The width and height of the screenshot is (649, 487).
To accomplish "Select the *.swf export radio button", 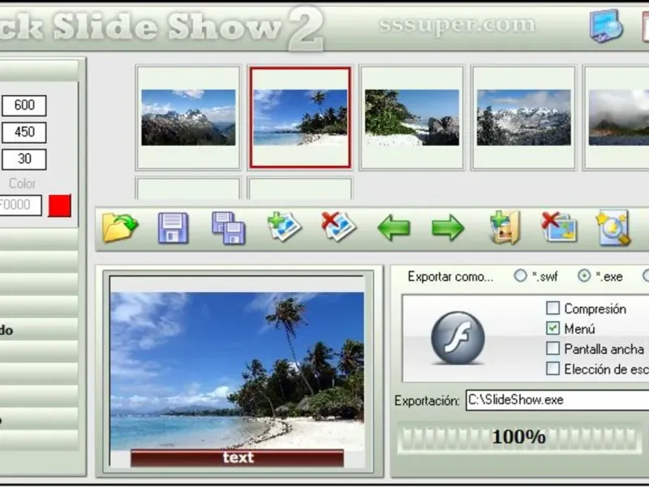I will point(520,276).
